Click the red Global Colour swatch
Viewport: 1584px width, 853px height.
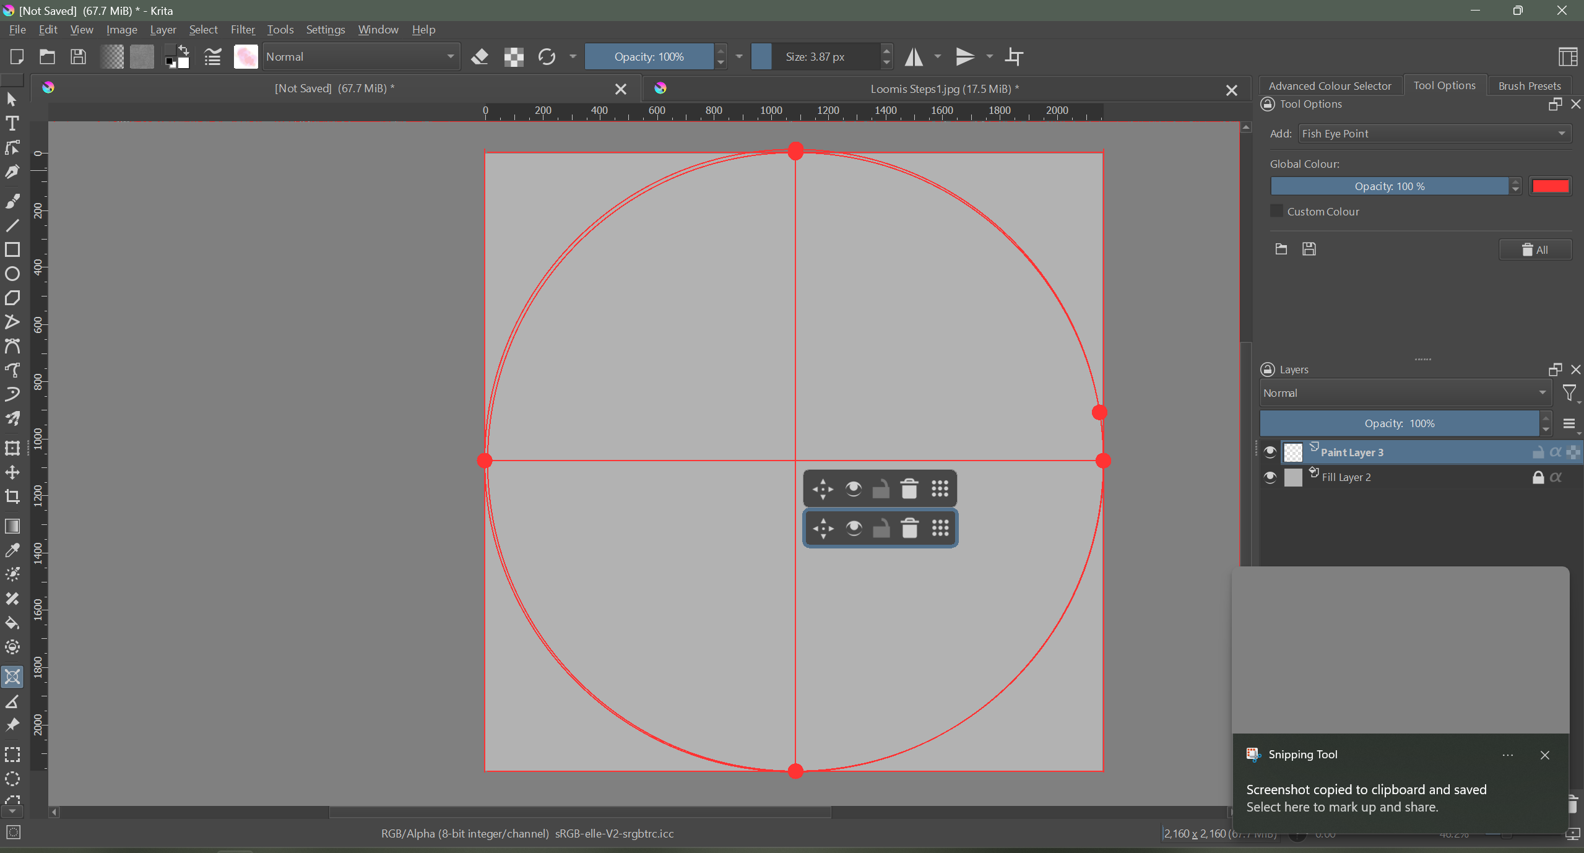coord(1550,186)
